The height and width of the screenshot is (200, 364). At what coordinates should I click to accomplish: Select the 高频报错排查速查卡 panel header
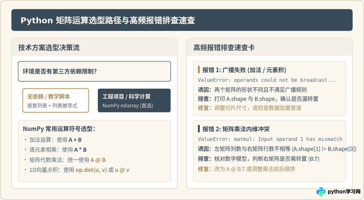pos(270,47)
